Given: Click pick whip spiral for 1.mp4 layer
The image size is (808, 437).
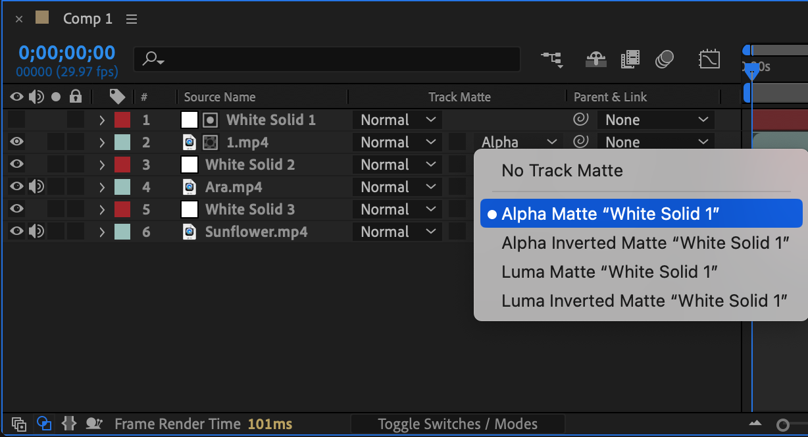Looking at the screenshot, I should (x=580, y=142).
